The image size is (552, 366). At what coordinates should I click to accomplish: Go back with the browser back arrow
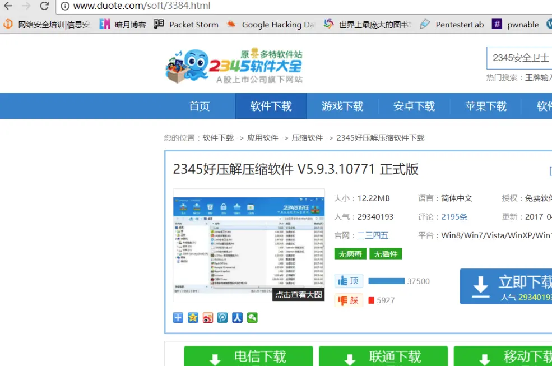tap(8, 6)
